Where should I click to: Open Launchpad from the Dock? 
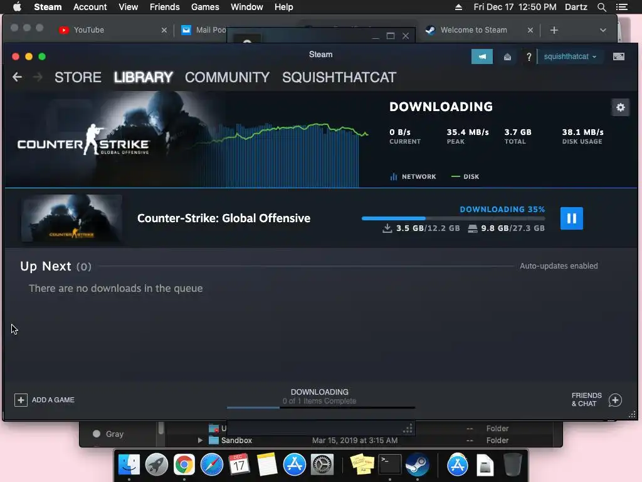point(156,464)
